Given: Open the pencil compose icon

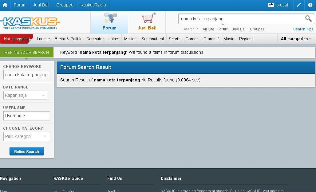Looking at the screenshot, I should (x=299, y=5).
